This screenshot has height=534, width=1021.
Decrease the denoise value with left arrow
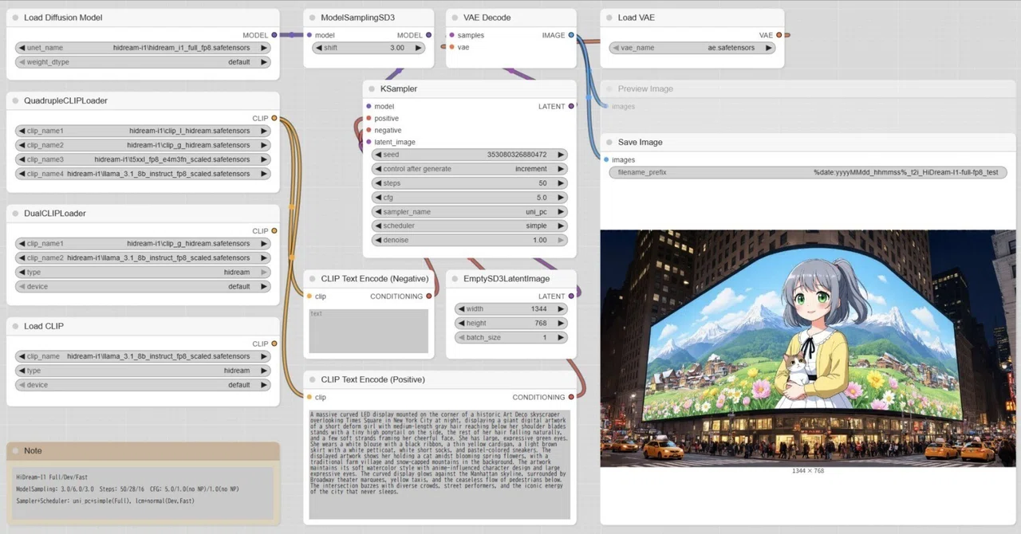378,241
